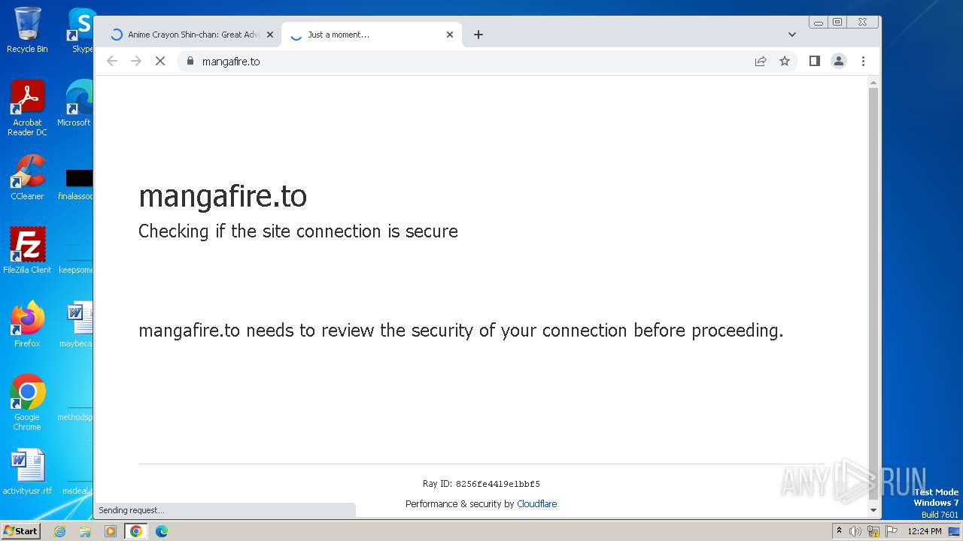Launch Acrobat Reader DC shortcut

click(27, 108)
